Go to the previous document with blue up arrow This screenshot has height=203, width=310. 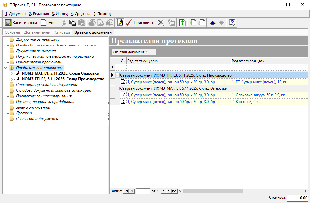tap(213, 23)
